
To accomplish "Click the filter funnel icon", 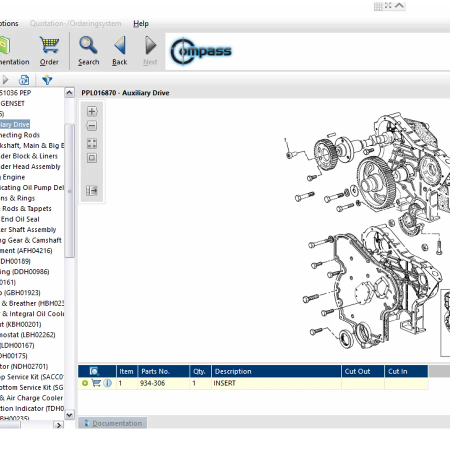I will tap(47, 80).
